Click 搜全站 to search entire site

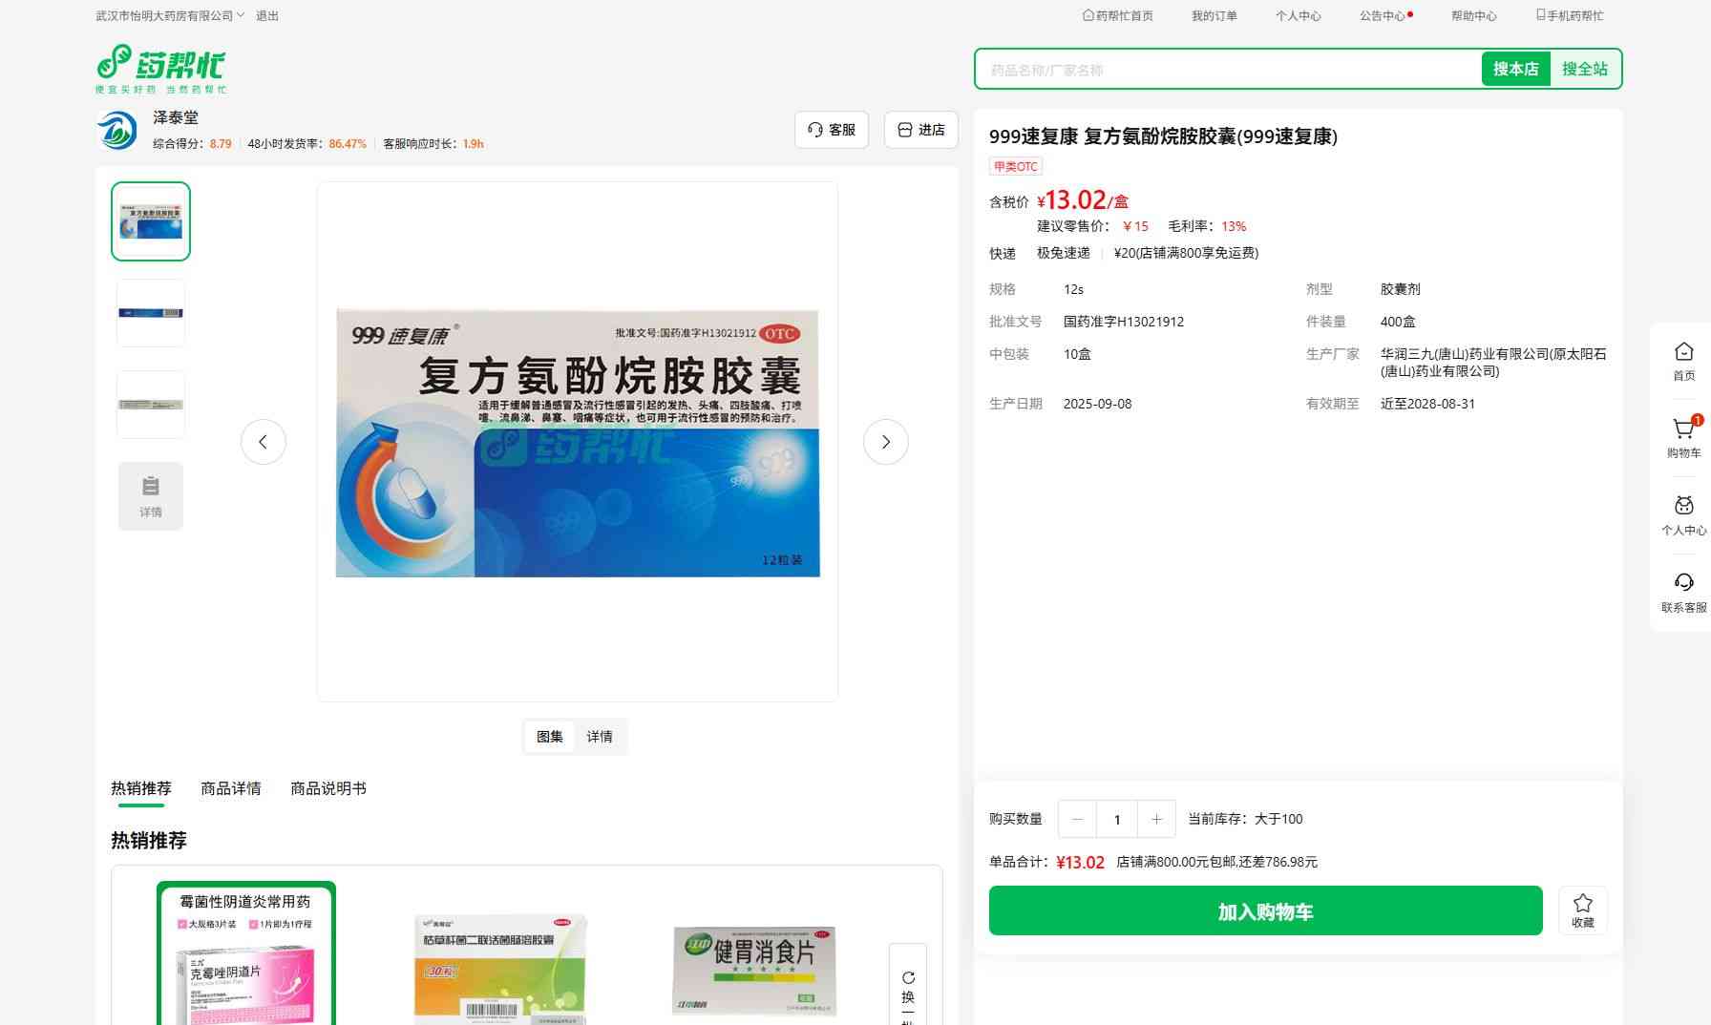coord(1584,69)
